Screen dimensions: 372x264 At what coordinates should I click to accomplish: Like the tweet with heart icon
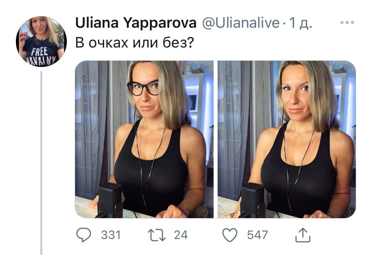(x=230, y=235)
